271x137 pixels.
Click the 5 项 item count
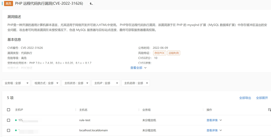[10, 98]
